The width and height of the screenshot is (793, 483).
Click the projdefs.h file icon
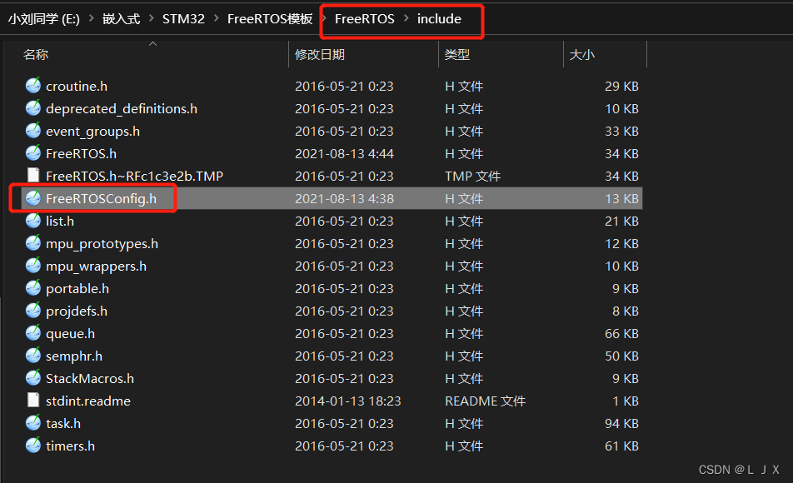[x=33, y=311]
